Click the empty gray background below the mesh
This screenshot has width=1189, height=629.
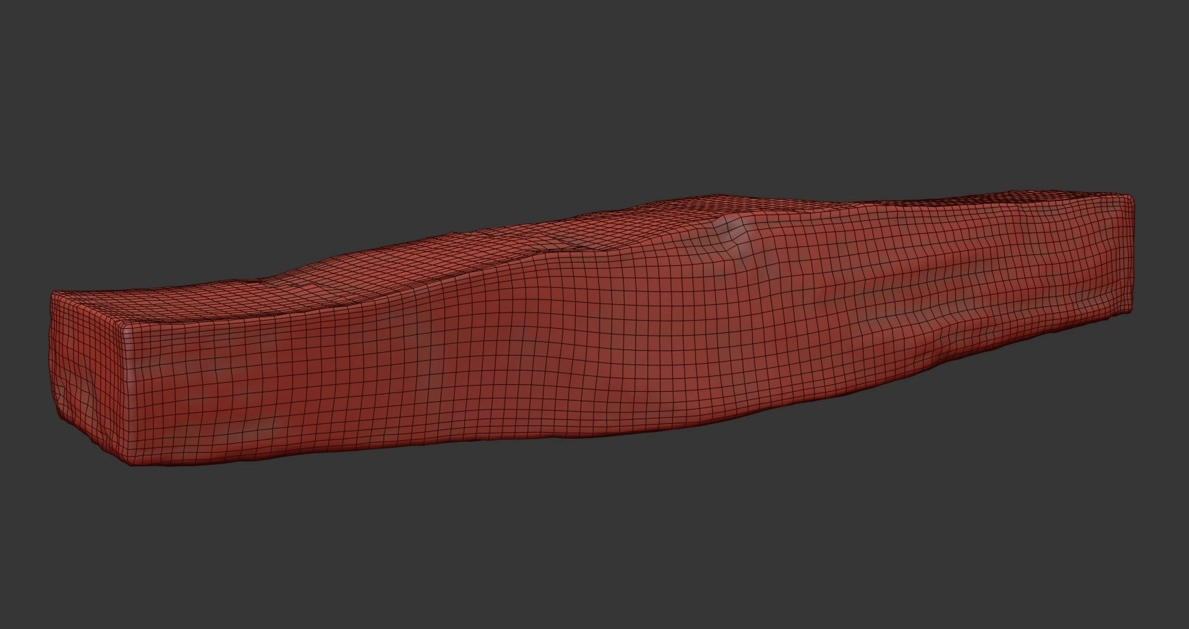tap(595, 547)
